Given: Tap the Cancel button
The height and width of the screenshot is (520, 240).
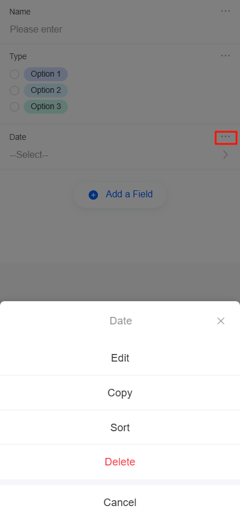Looking at the screenshot, I should tap(120, 503).
